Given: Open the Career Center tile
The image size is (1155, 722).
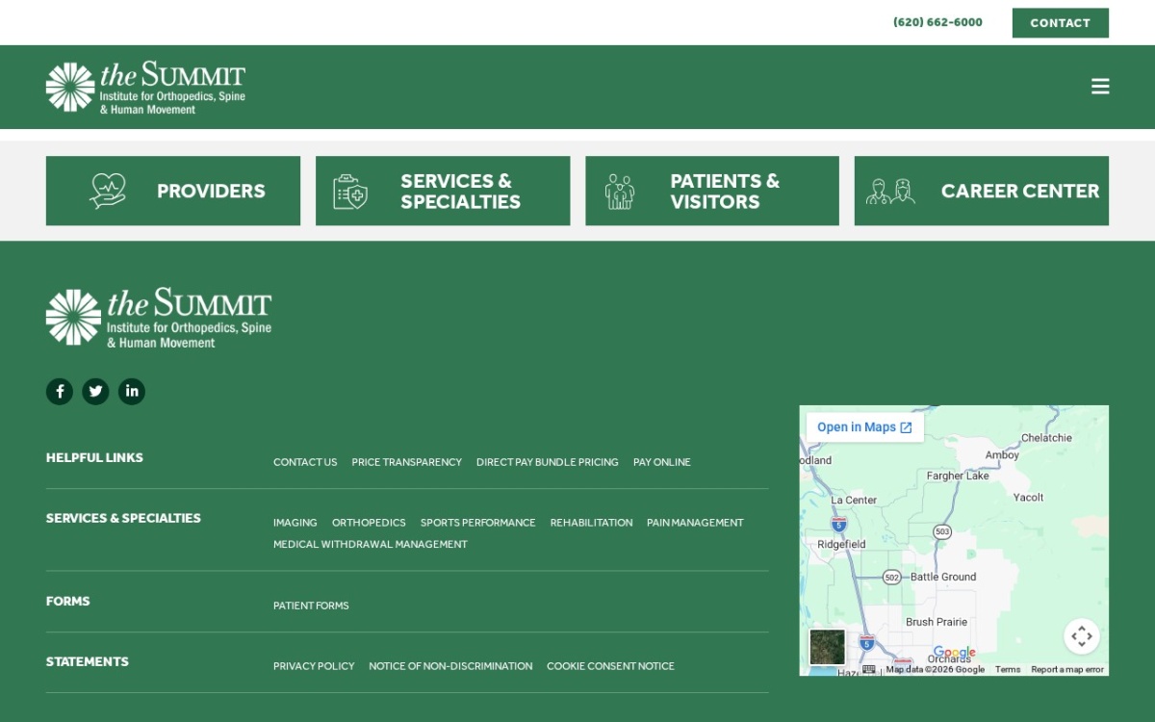Looking at the screenshot, I should pos(982,191).
